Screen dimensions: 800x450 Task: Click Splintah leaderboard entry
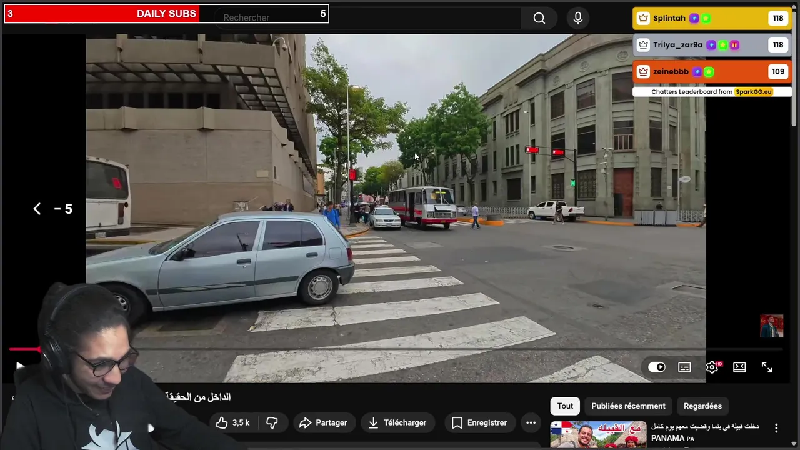click(x=712, y=18)
